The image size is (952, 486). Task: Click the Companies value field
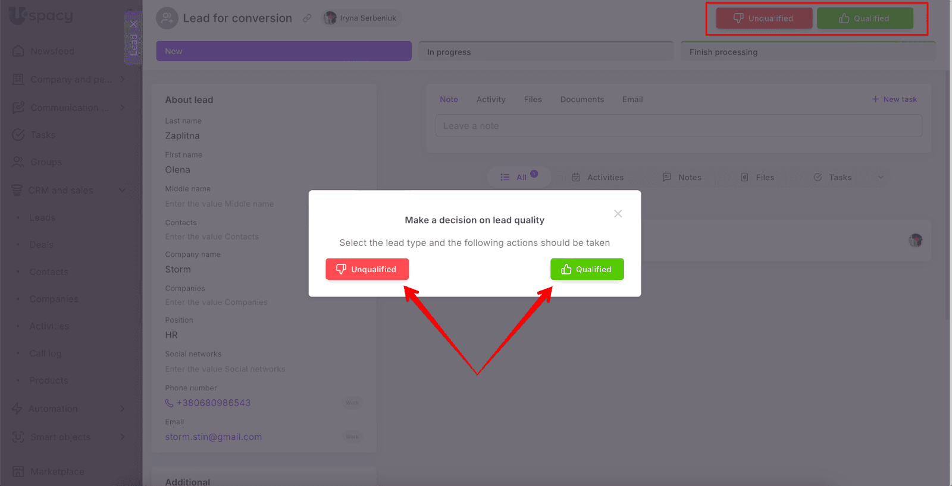coord(216,302)
